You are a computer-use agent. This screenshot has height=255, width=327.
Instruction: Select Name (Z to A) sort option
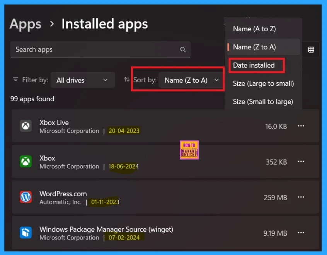pyautogui.click(x=263, y=47)
